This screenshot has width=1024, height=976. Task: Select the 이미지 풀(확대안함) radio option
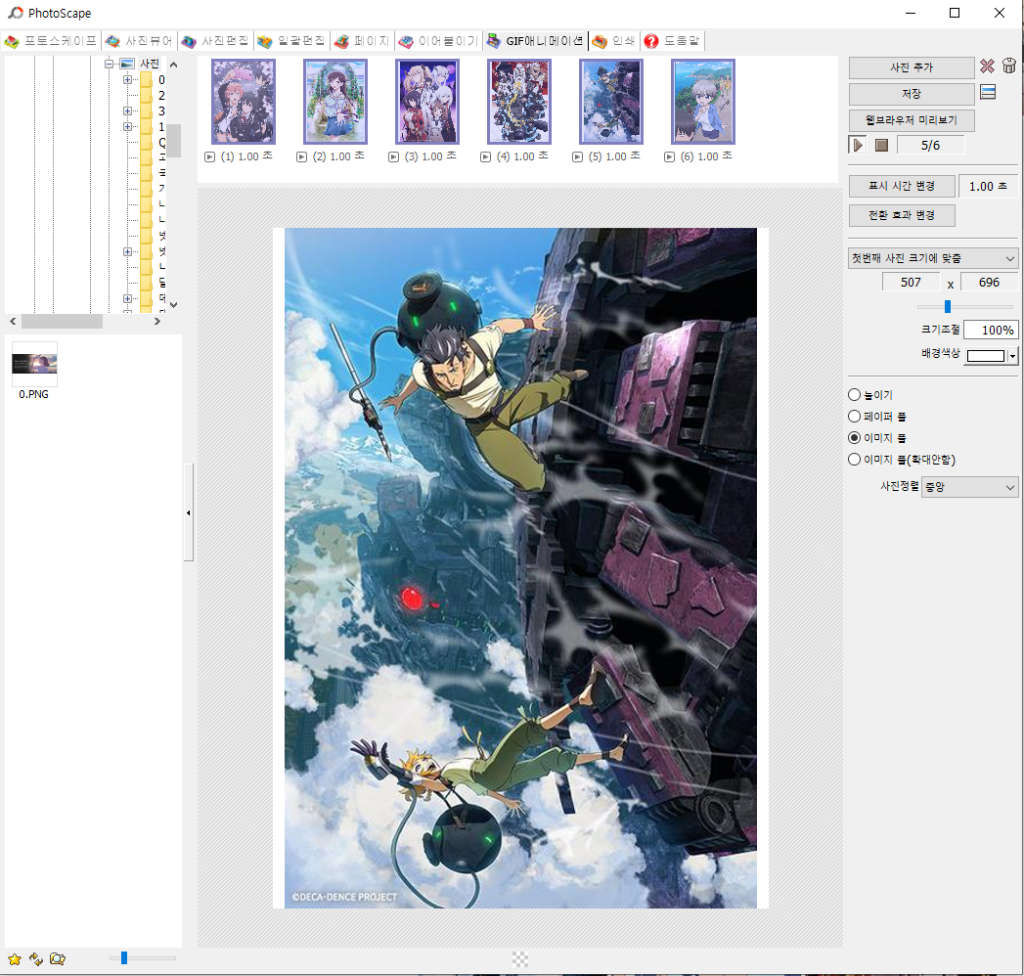pyautogui.click(x=854, y=460)
